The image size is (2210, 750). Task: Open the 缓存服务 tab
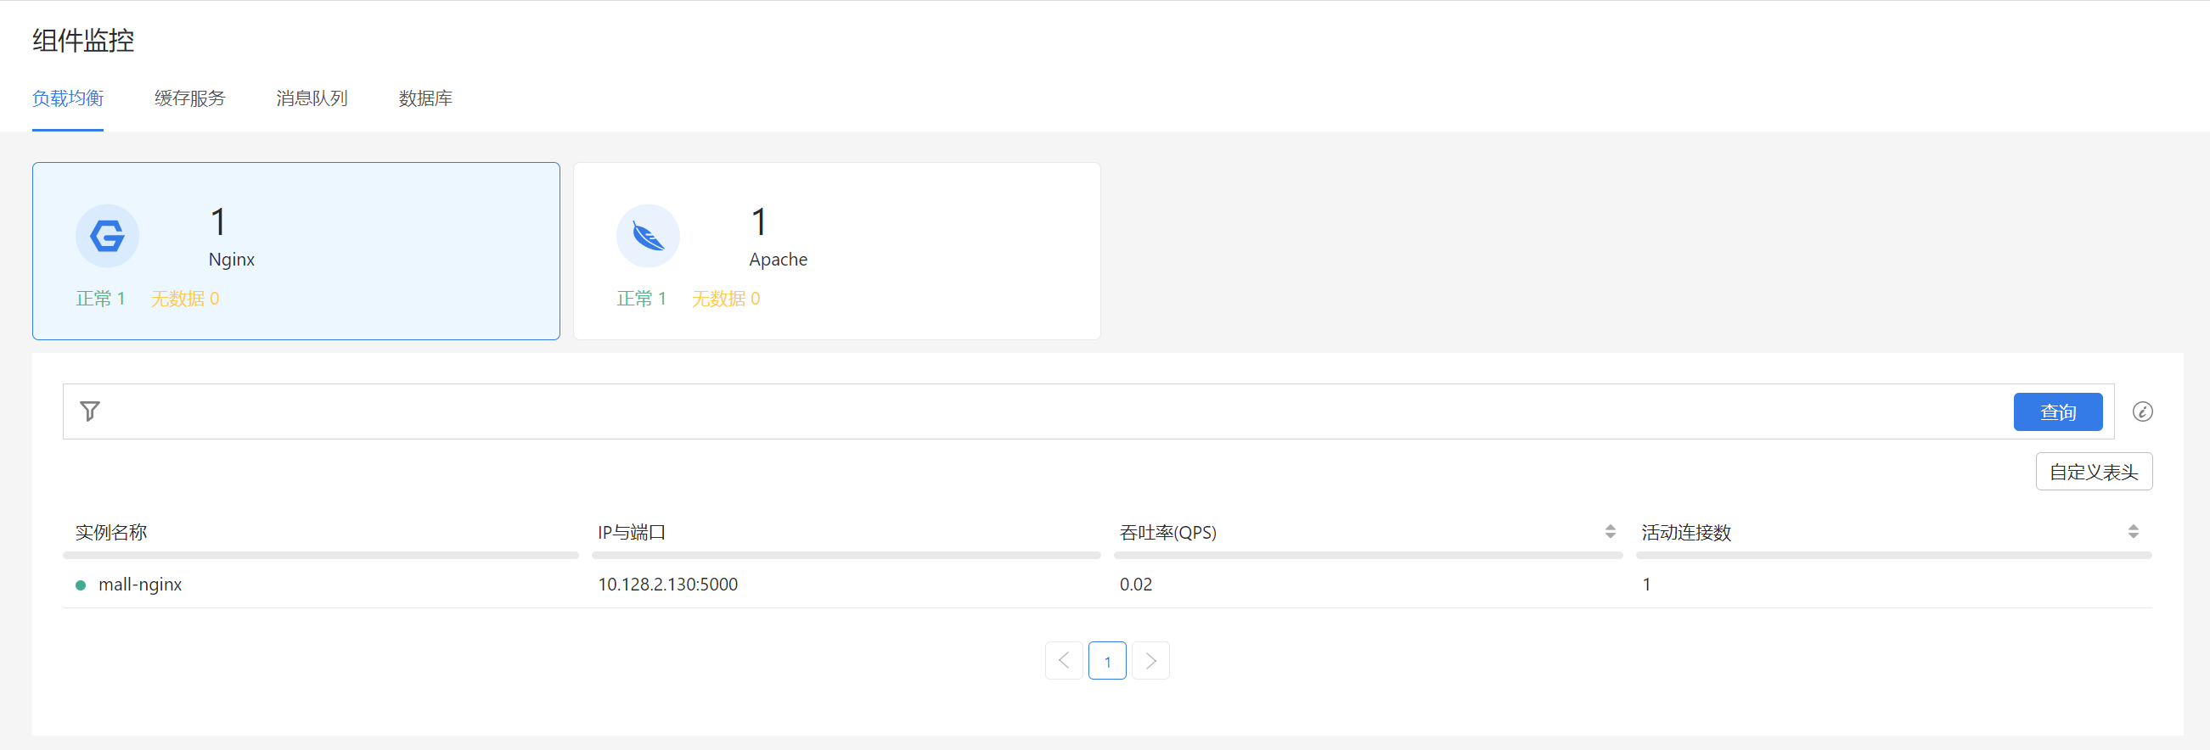click(189, 98)
